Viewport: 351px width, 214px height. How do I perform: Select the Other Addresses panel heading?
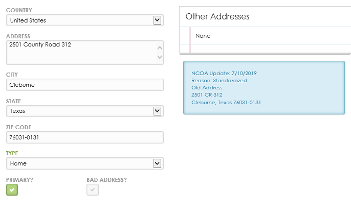[x=217, y=17]
